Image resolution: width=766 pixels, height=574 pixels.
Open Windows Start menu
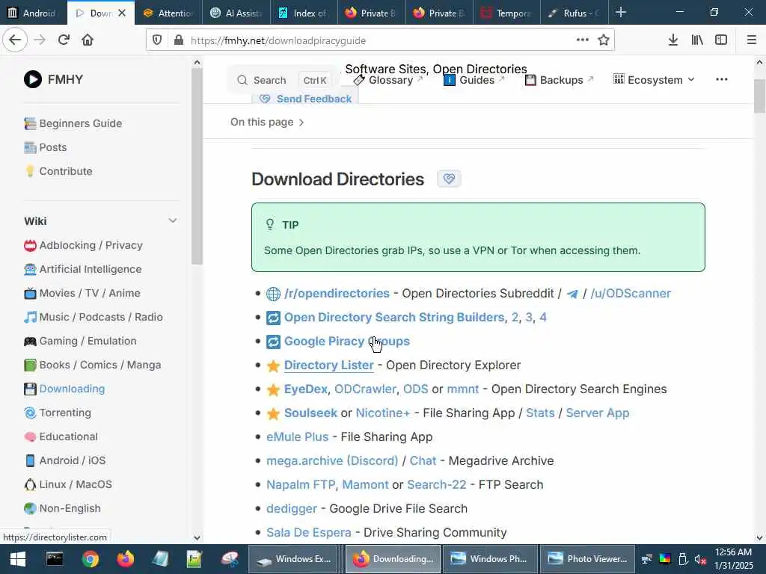point(18,559)
